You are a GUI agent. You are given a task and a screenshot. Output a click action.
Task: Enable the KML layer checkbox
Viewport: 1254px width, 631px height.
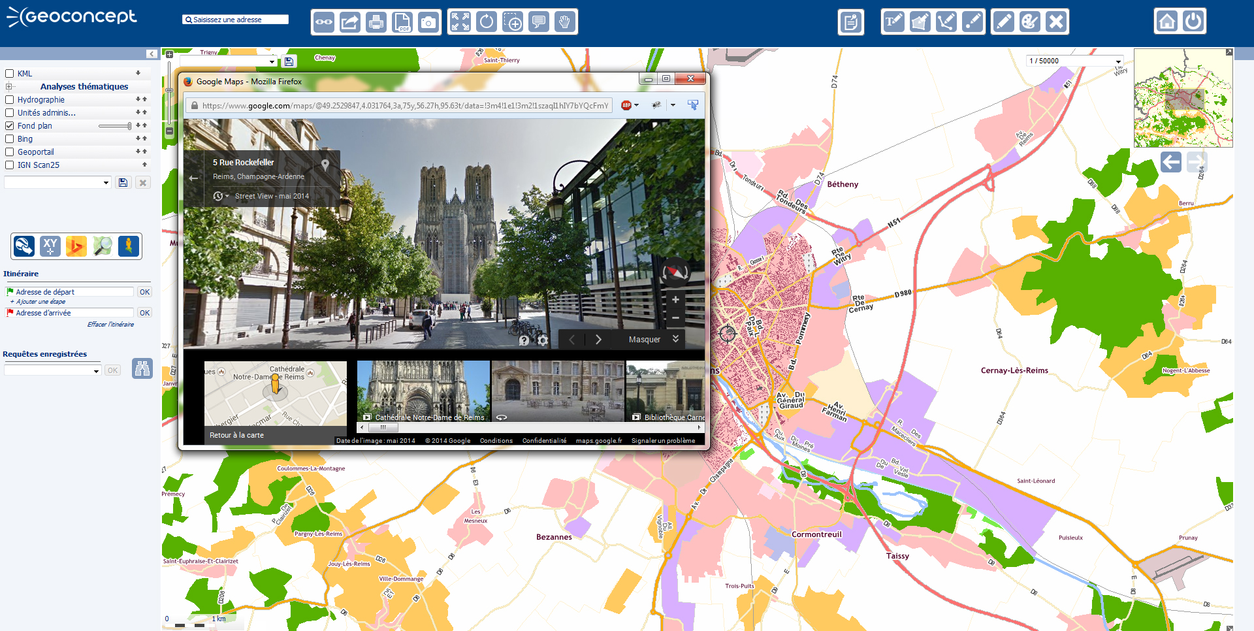10,74
